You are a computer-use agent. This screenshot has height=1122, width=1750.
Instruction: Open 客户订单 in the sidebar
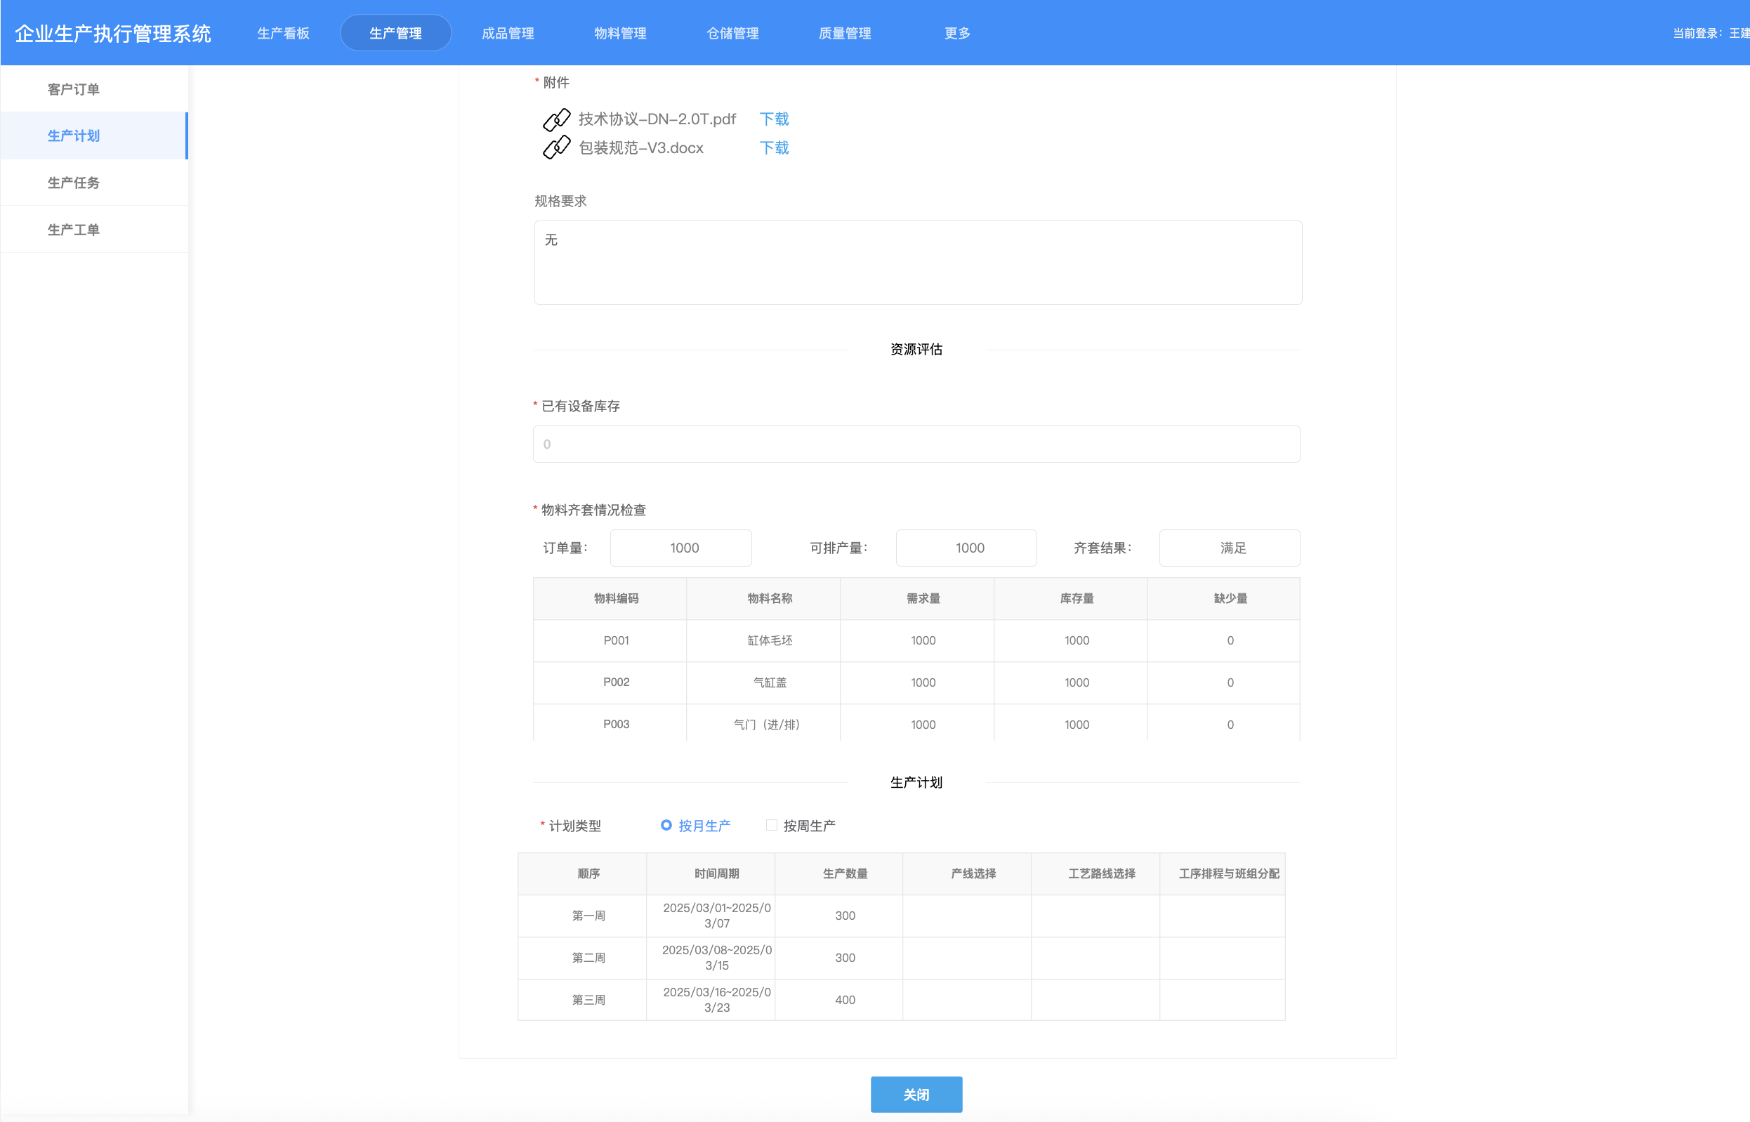pos(74,89)
